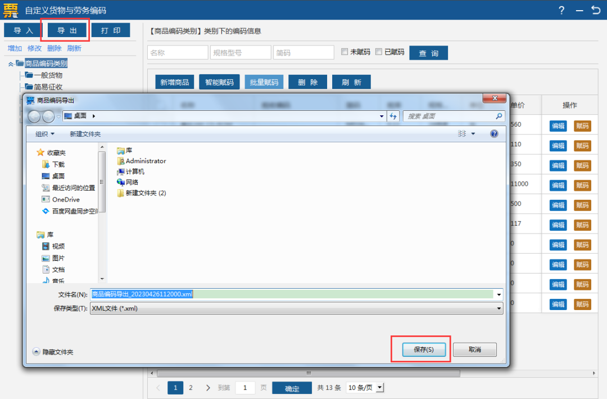Click the refresh icon beside the path bar
Viewport: 607px width, 399px height.
click(x=393, y=116)
